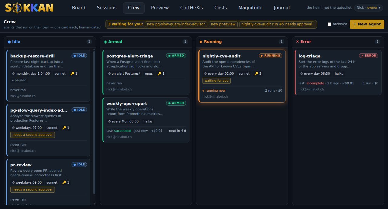Go to the CortHeXis tab
This screenshot has height=209, width=388.
[192, 8]
